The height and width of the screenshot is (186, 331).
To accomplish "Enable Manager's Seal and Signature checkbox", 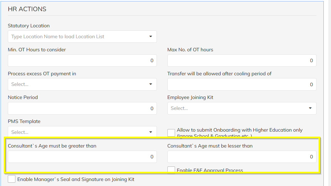I will 12,179.
